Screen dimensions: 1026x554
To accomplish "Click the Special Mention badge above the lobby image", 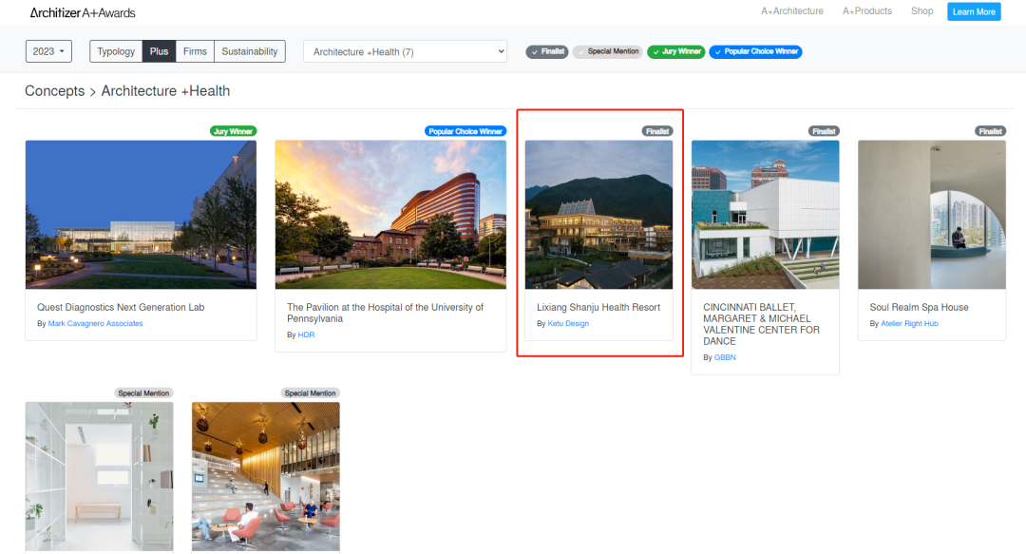I will (x=310, y=393).
